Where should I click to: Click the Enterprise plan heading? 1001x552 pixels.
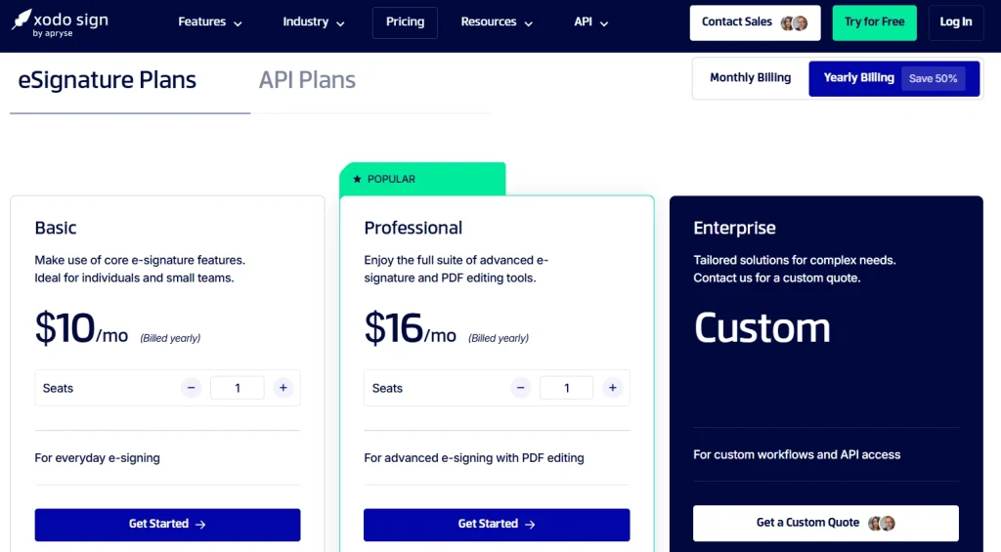pyautogui.click(x=734, y=228)
